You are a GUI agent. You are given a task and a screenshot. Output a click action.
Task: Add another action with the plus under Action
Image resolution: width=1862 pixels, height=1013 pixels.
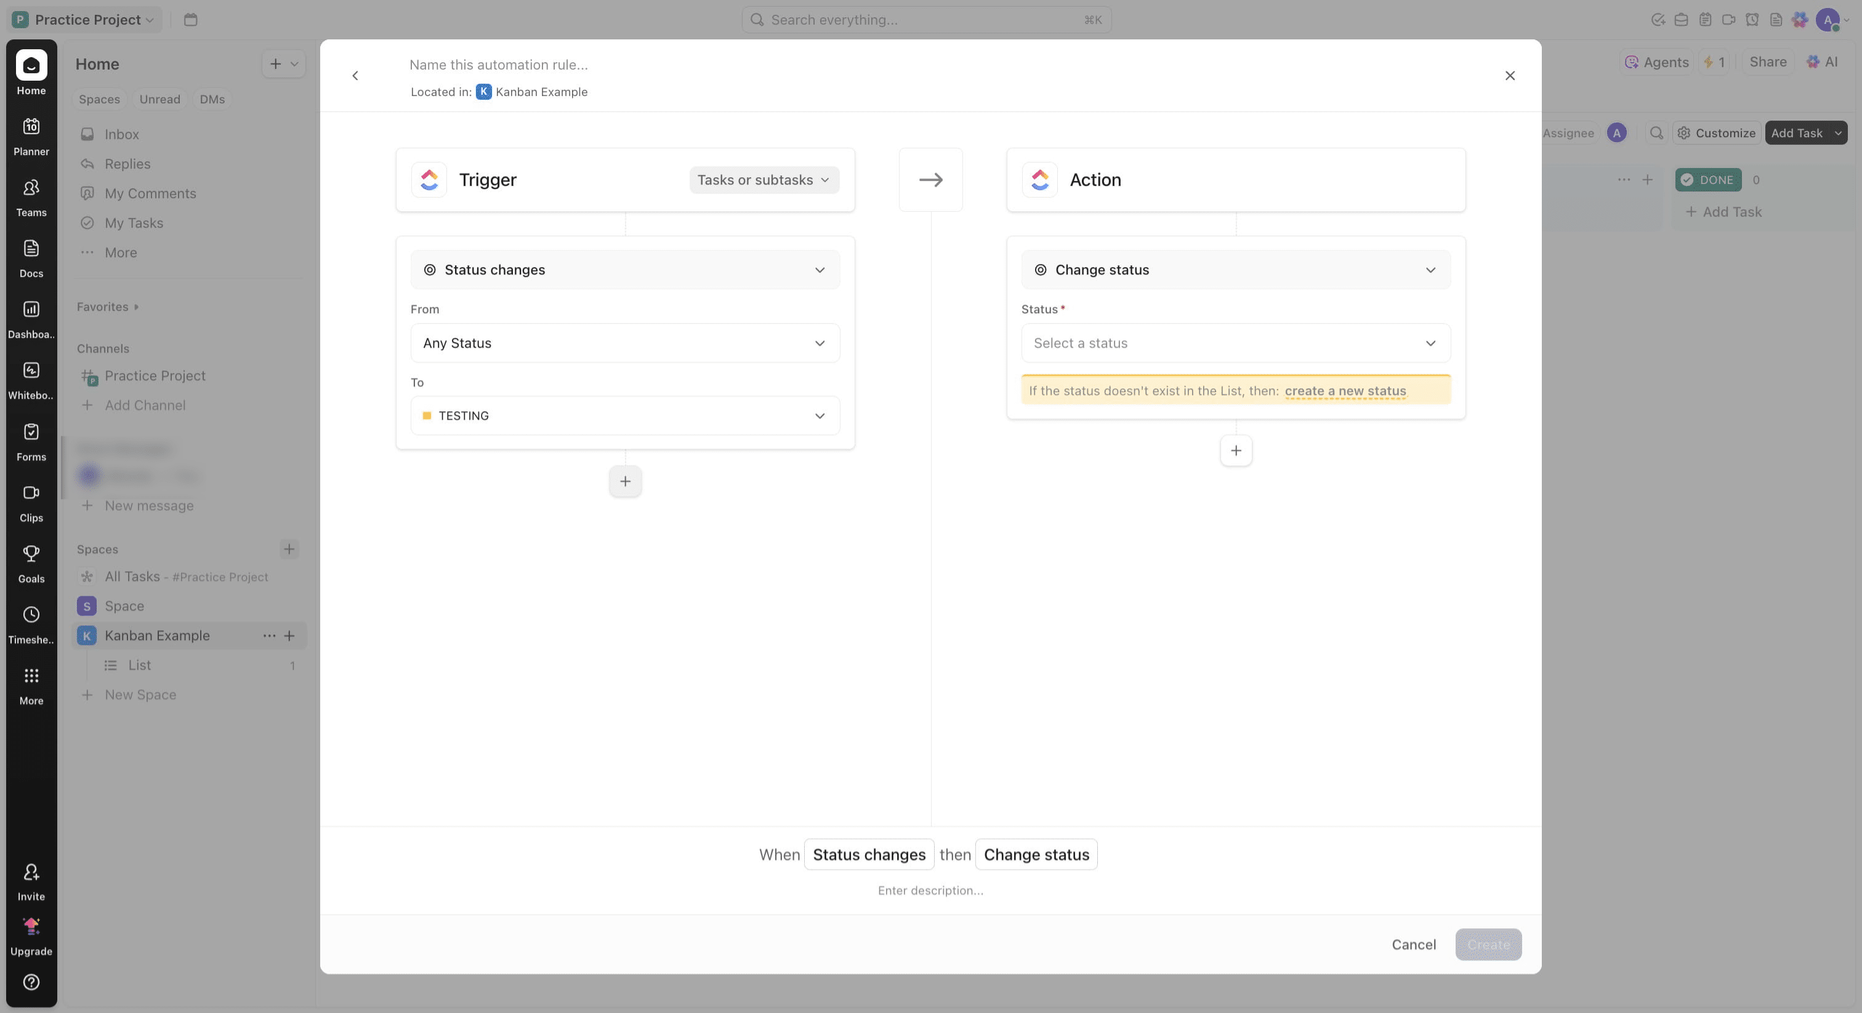(x=1236, y=450)
